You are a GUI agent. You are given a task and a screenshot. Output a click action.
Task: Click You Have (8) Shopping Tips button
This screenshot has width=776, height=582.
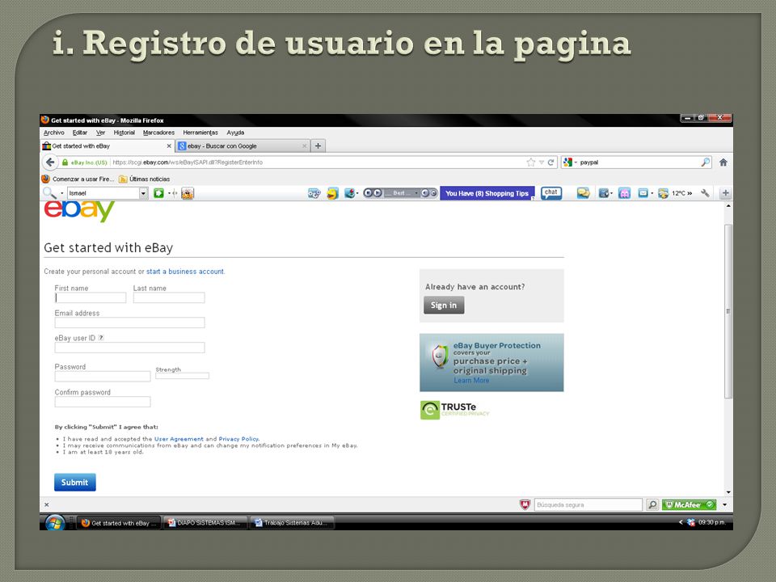[x=487, y=193]
